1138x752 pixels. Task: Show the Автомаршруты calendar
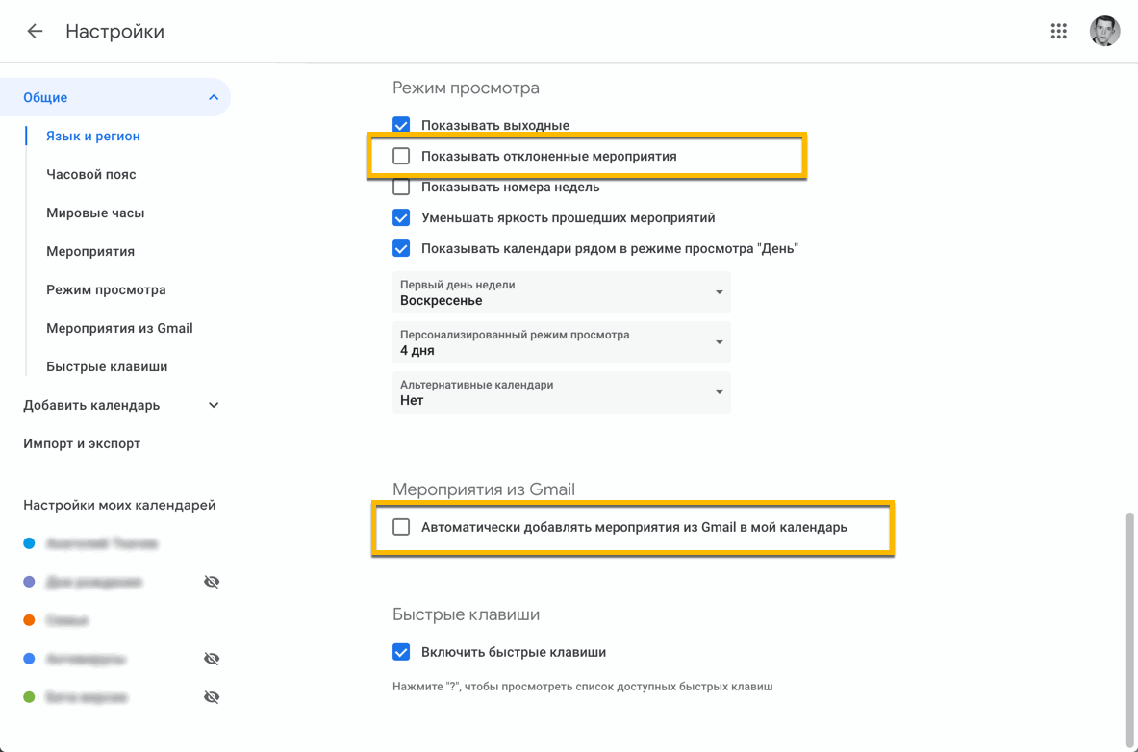coord(212,659)
